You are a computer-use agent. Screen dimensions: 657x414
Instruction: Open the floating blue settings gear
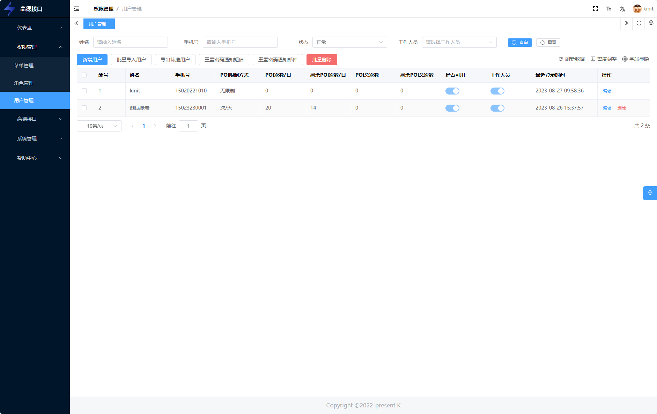pos(650,193)
